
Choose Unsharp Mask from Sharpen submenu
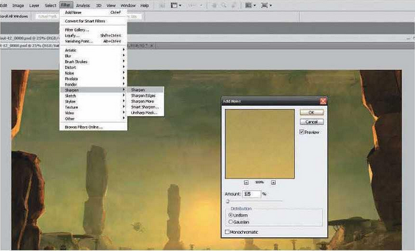pos(145,113)
